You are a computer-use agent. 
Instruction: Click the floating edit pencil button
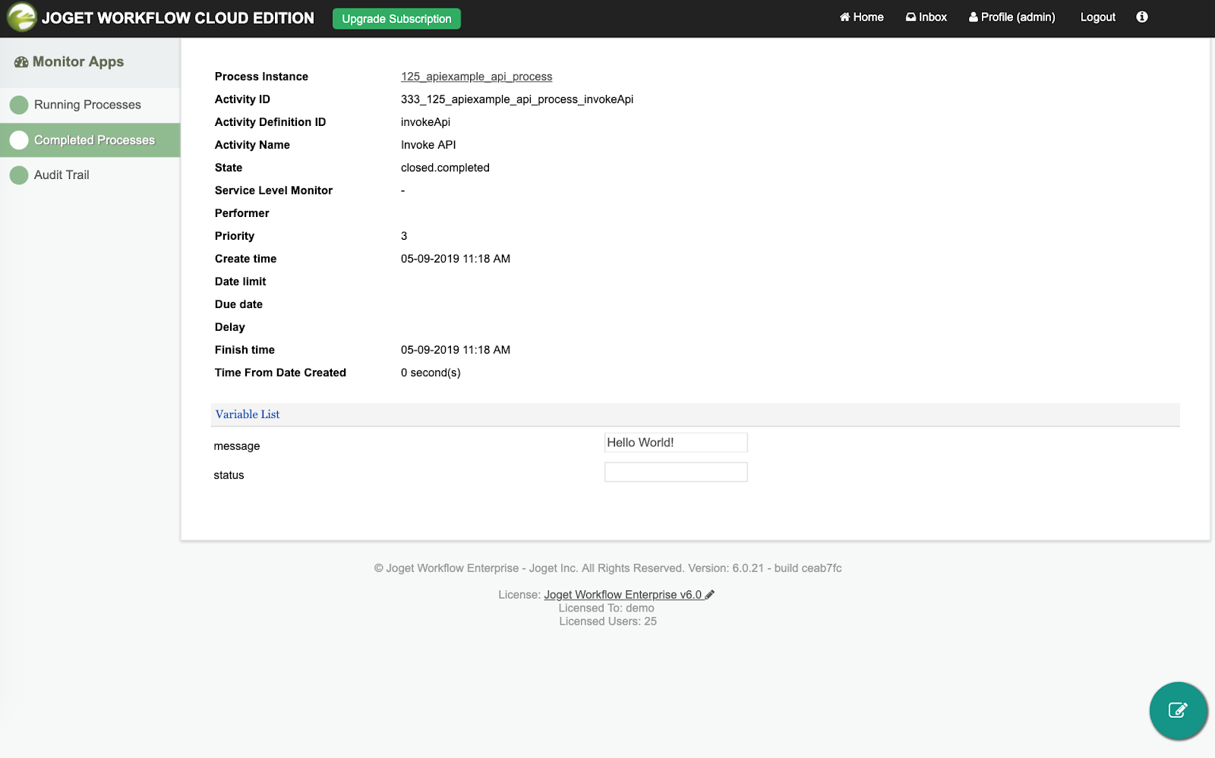click(x=1178, y=710)
